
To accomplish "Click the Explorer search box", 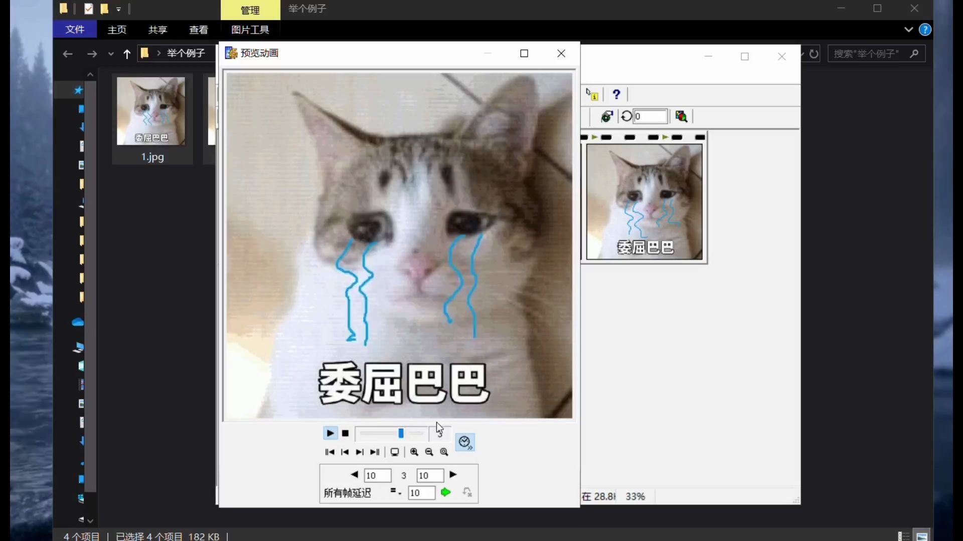I will (876, 54).
